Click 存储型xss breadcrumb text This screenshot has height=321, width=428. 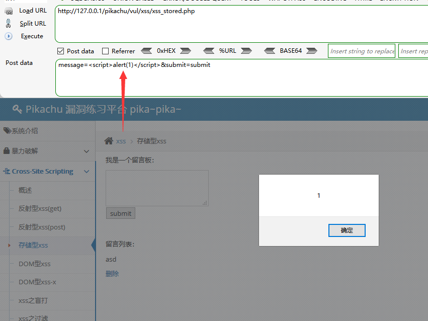(x=151, y=141)
